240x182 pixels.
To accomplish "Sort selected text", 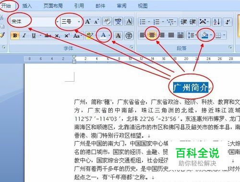I will pos(217,22).
